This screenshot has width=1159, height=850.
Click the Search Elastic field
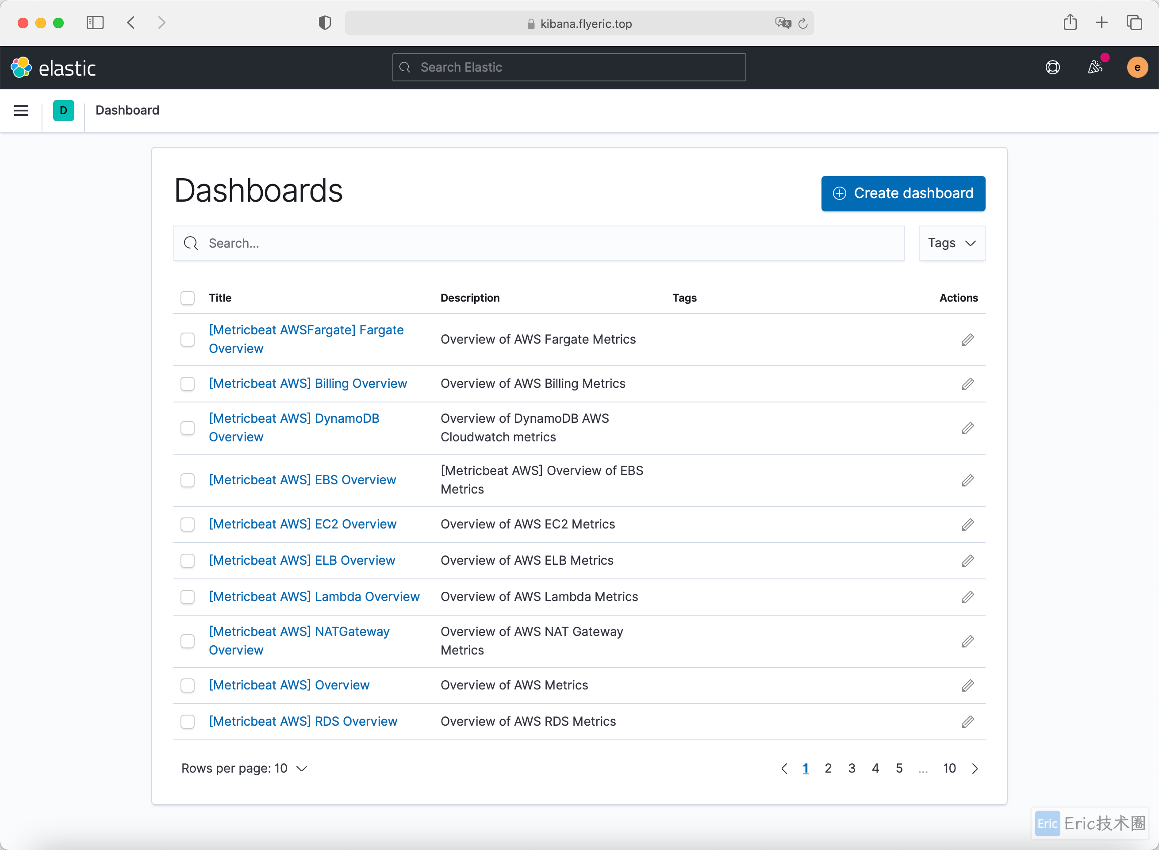(569, 67)
